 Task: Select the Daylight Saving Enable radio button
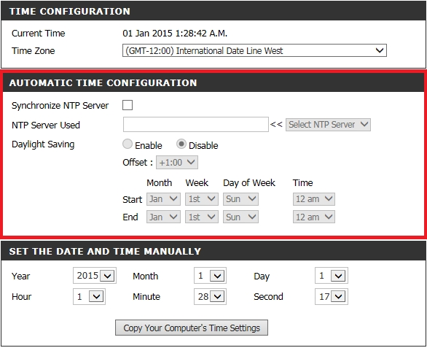(x=128, y=144)
